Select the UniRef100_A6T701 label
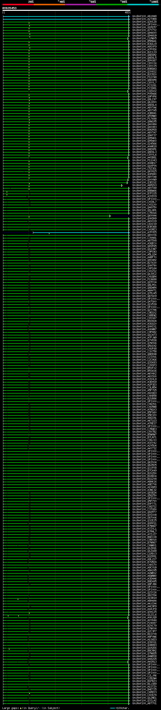Viewport: 161px width, 710px height. [x=144, y=703]
